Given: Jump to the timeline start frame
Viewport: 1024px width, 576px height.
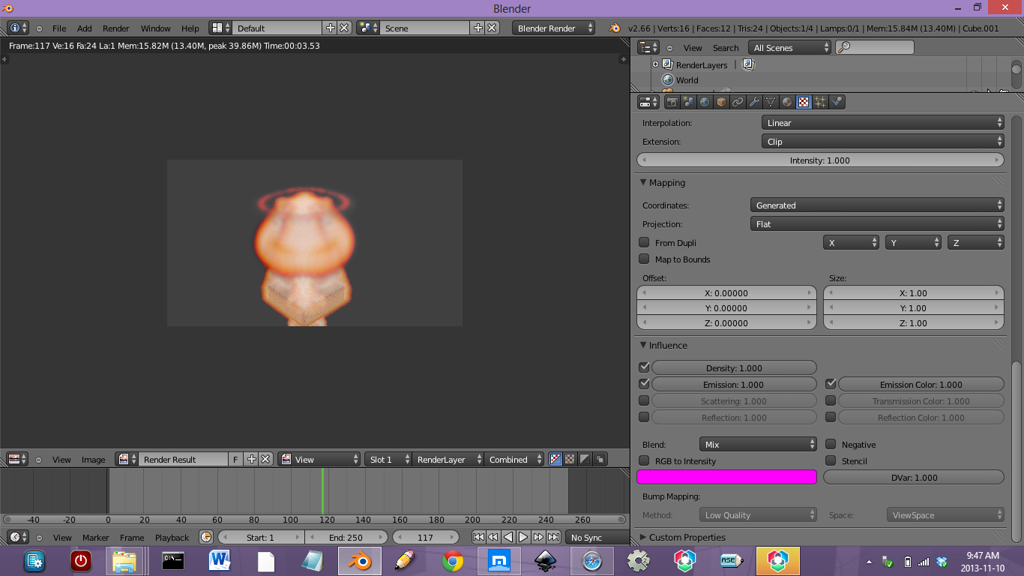Looking at the screenshot, I should pyautogui.click(x=478, y=537).
